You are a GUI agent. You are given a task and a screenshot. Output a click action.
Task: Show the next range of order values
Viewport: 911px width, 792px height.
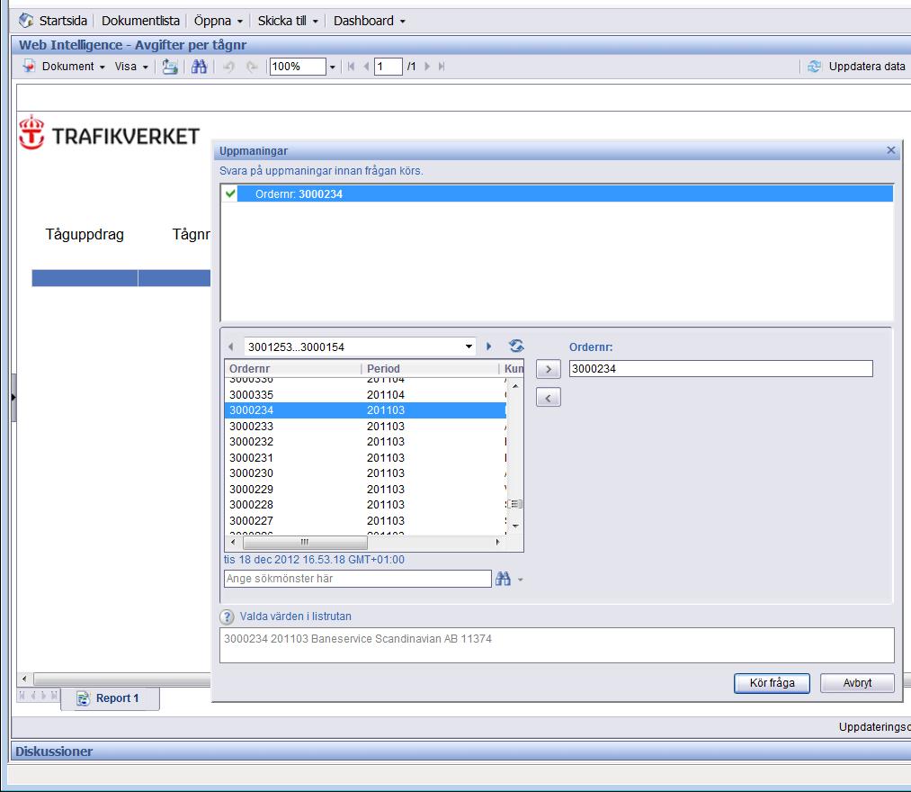click(x=488, y=346)
